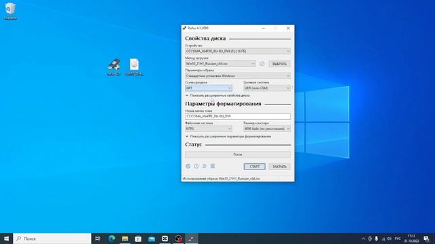Open File Explorer from the taskbar
The height and width of the screenshot is (244, 435).
(x=125, y=239)
